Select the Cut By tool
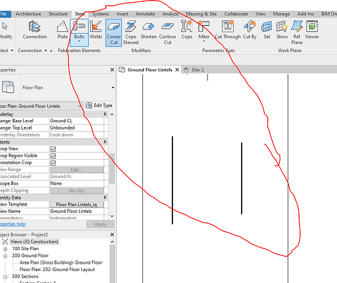 coord(250,30)
